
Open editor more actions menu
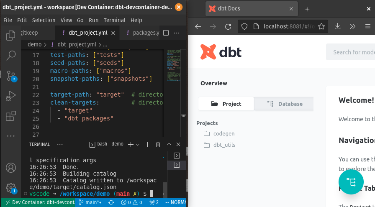coord(177,33)
